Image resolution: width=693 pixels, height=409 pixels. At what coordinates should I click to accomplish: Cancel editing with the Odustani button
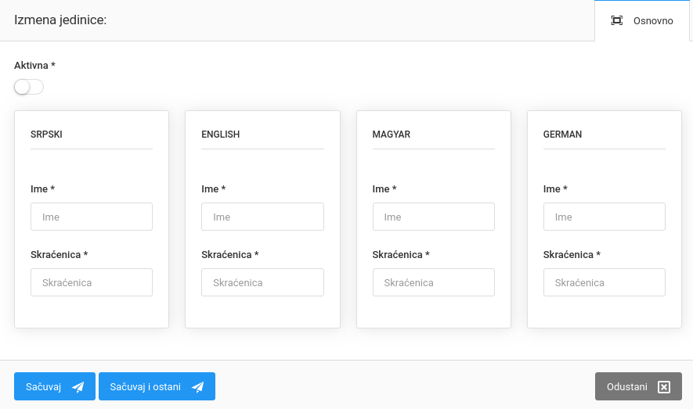[x=637, y=386]
